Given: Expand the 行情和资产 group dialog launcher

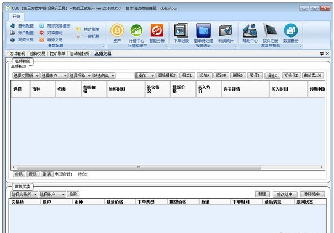Looking at the screenshot, I should coord(166,46).
